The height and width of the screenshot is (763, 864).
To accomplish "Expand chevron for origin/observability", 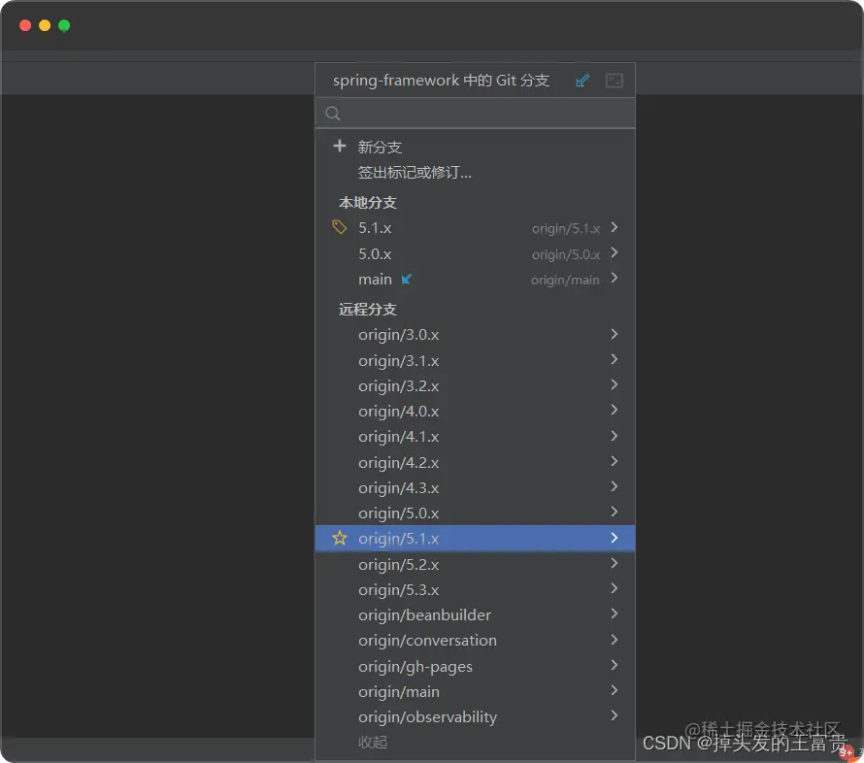I will click(615, 715).
